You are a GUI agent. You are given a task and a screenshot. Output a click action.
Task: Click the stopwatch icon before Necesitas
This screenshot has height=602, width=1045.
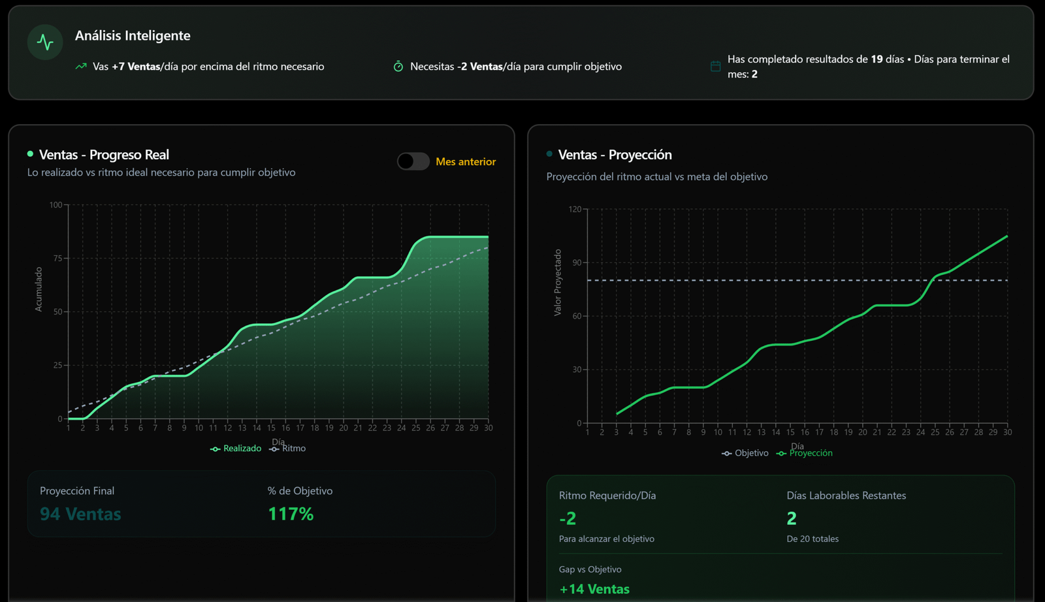[398, 67]
